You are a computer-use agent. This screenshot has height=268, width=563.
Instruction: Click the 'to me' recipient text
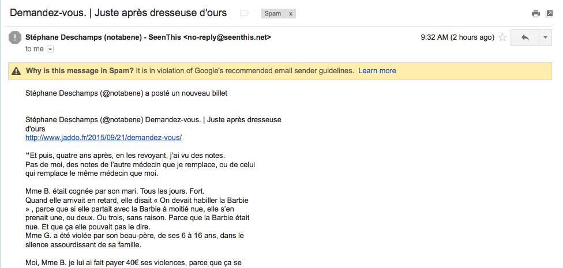[35, 49]
